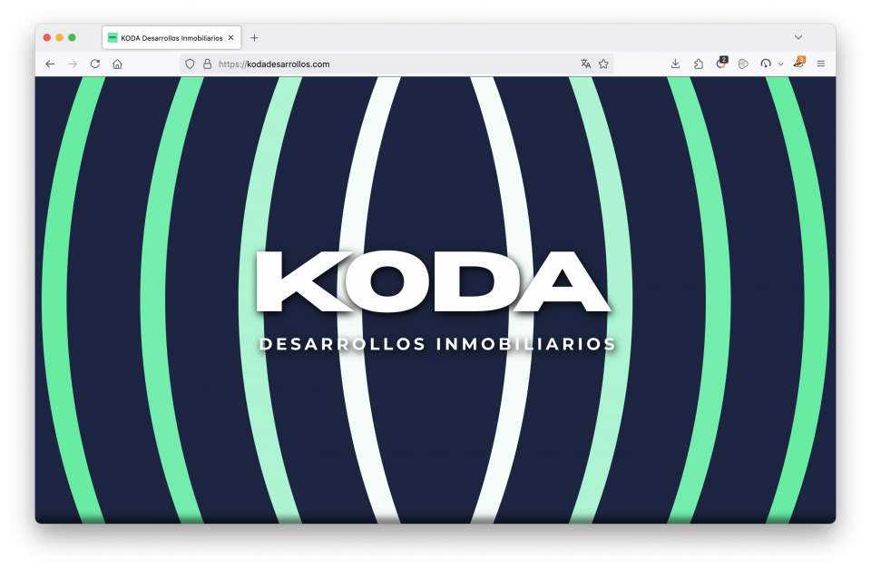Open the Downloads panel
The height and width of the screenshot is (570, 871).
point(675,64)
